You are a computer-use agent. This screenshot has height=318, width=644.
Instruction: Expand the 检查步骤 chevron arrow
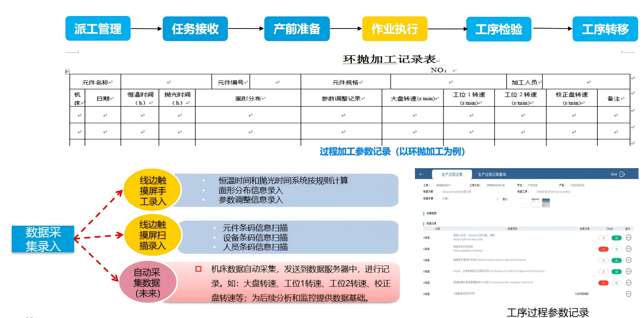point(497,199)
